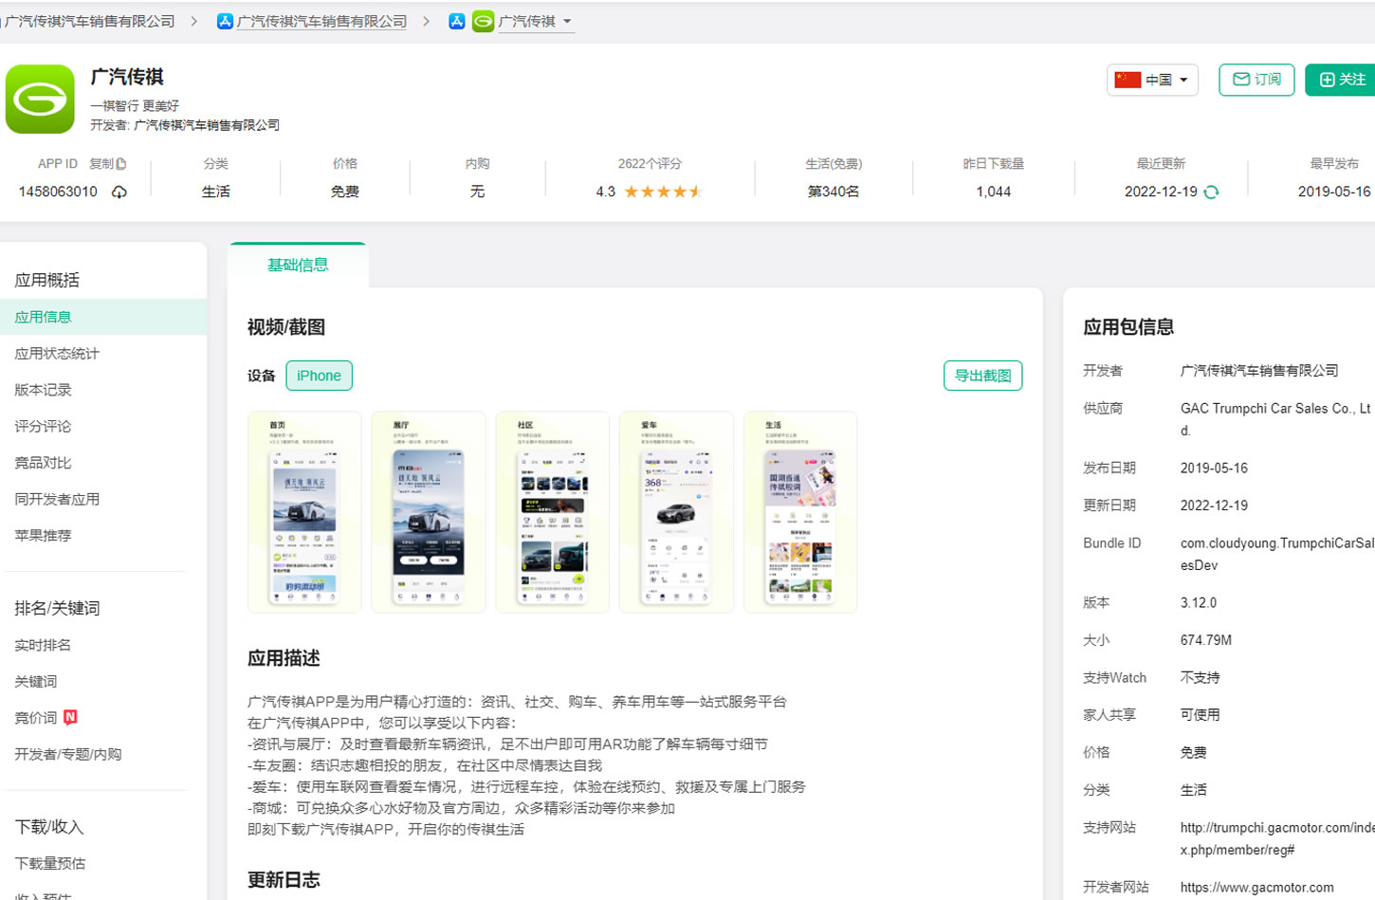Click the 应用描述 section heading

[x=284, y=658]
